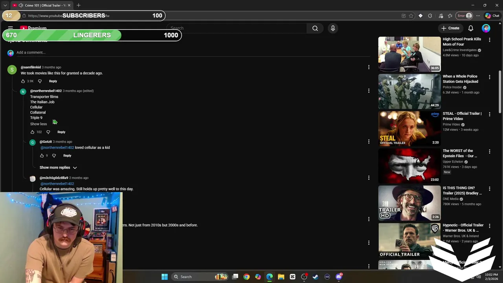Open options for Epstein Files video
This screenshot has width=503, height=283.
490,151
